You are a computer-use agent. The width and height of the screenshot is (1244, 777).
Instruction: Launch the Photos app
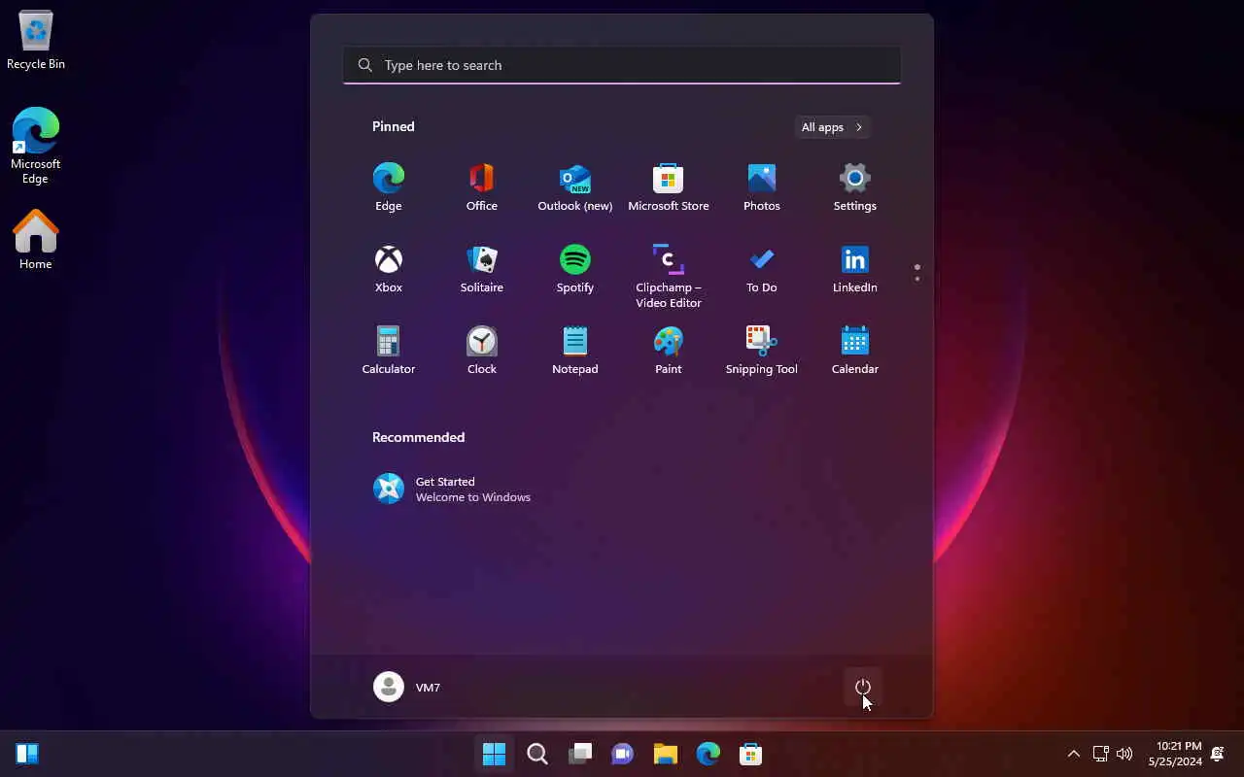click(x=761, y=187)
